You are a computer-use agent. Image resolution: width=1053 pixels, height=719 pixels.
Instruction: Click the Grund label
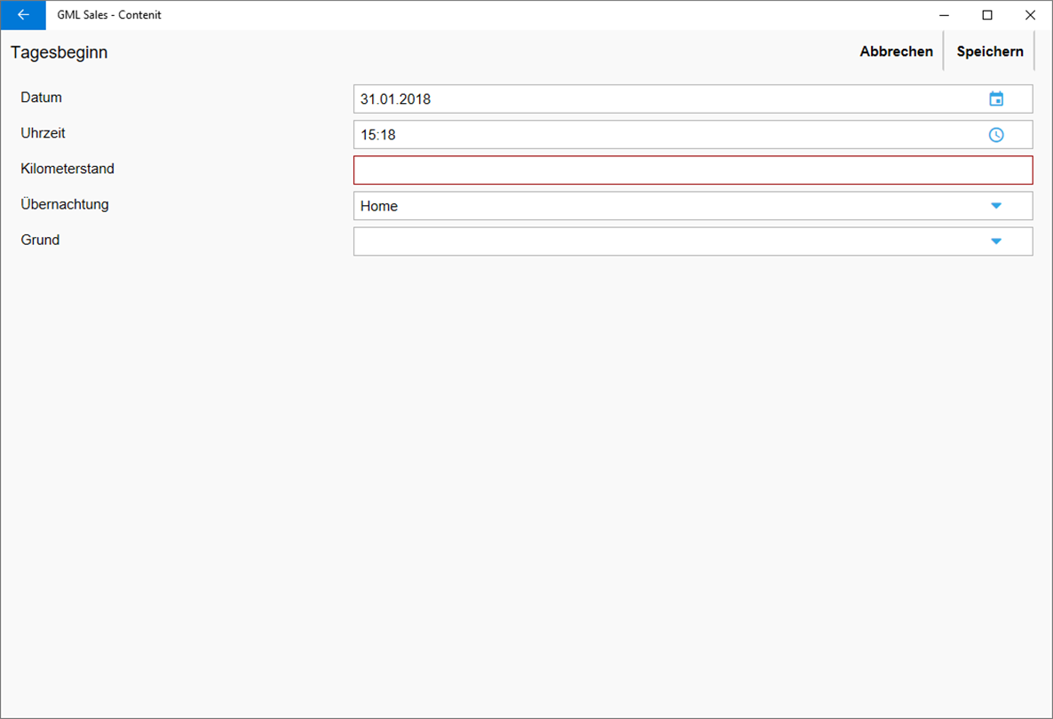[x=40, y=240]
